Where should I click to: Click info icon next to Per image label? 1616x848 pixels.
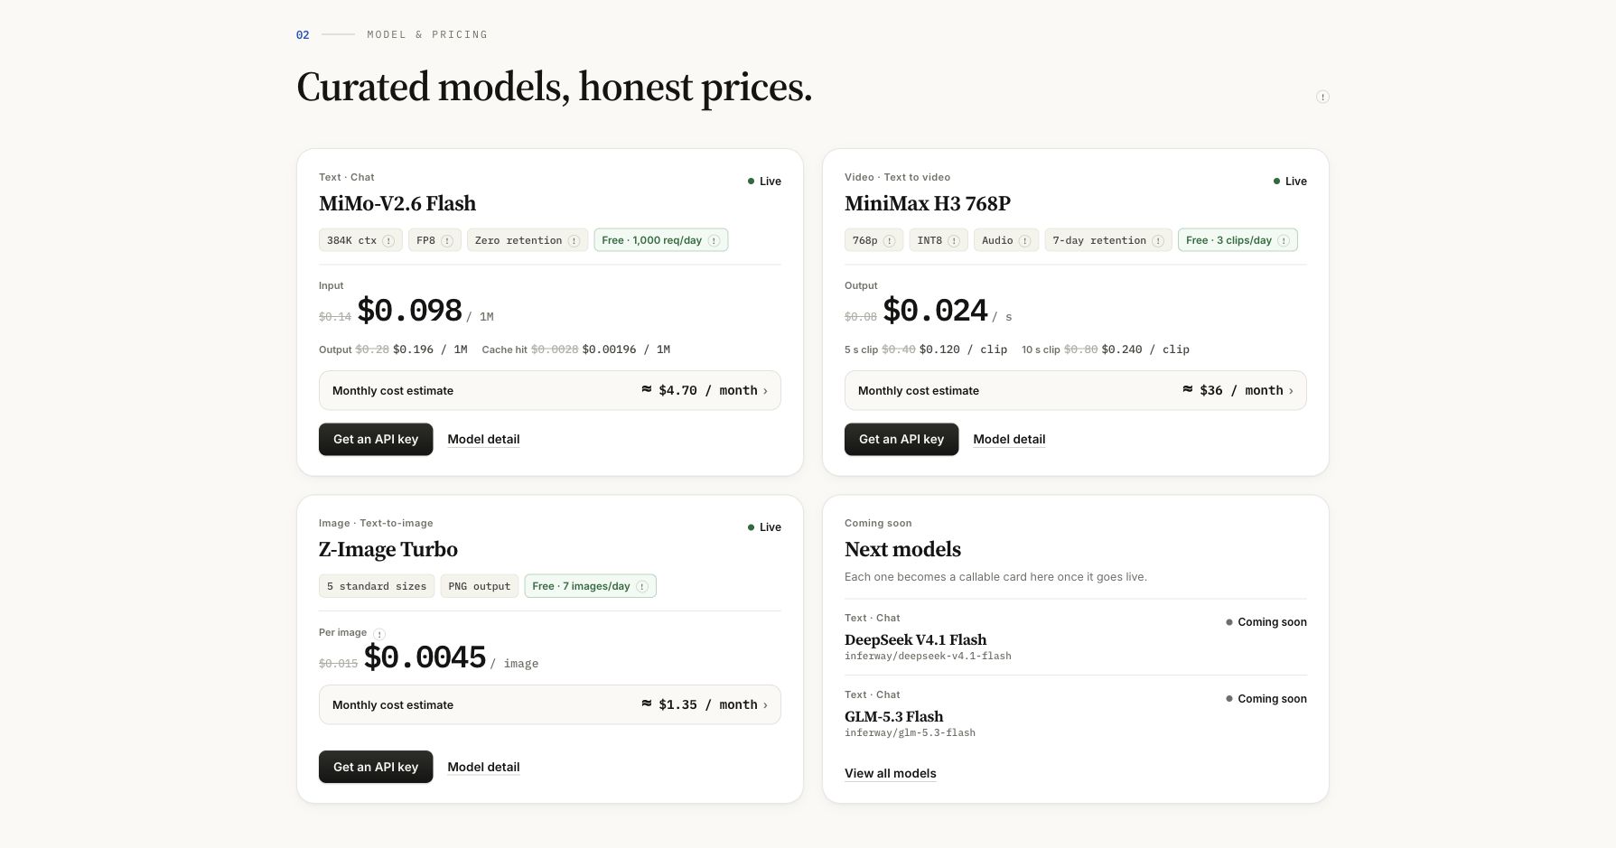pos(379,634)
